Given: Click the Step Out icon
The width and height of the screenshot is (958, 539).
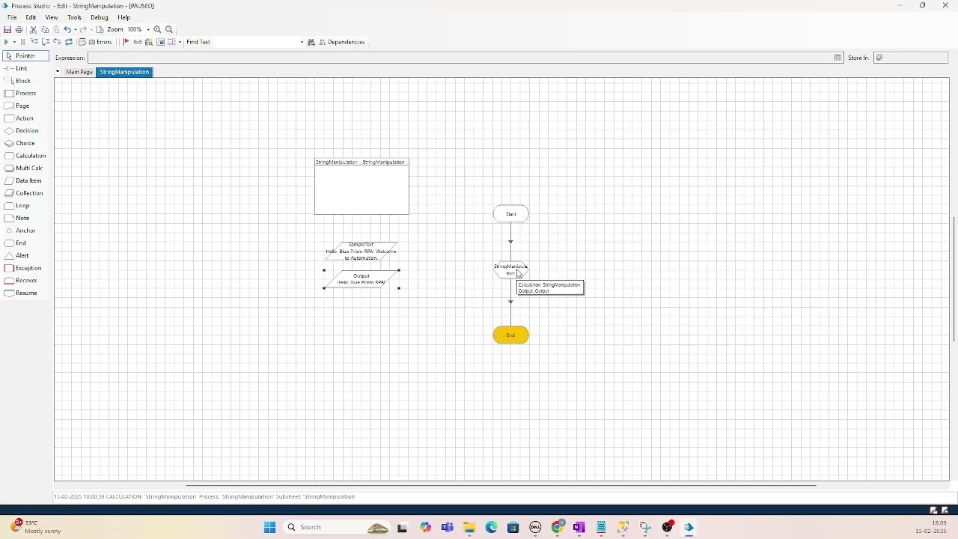Looking at the screenshot, I should pyautogui.click(x=57, y=42).
